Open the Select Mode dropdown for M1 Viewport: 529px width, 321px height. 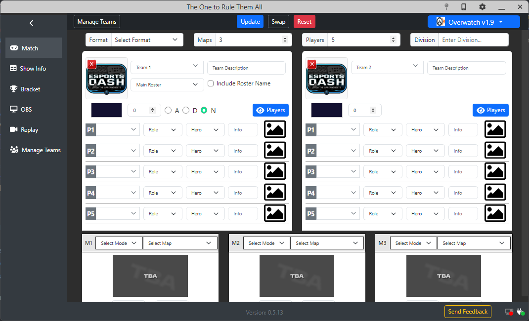coord(118,242)
